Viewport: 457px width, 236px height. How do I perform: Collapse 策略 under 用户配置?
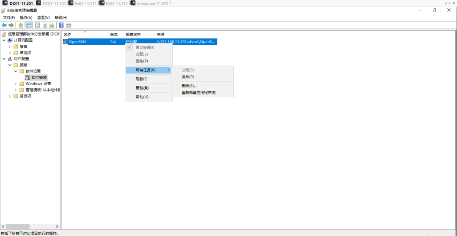click(x=10, y=65)
